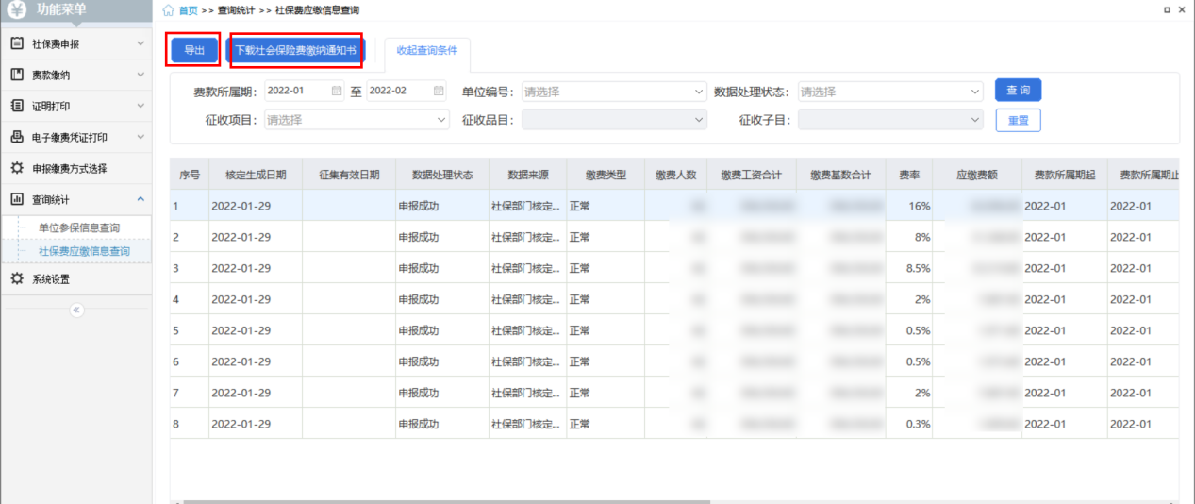
Task: Click the 费款缴纳 sidebar icon
Action: [x=17, y=75]
